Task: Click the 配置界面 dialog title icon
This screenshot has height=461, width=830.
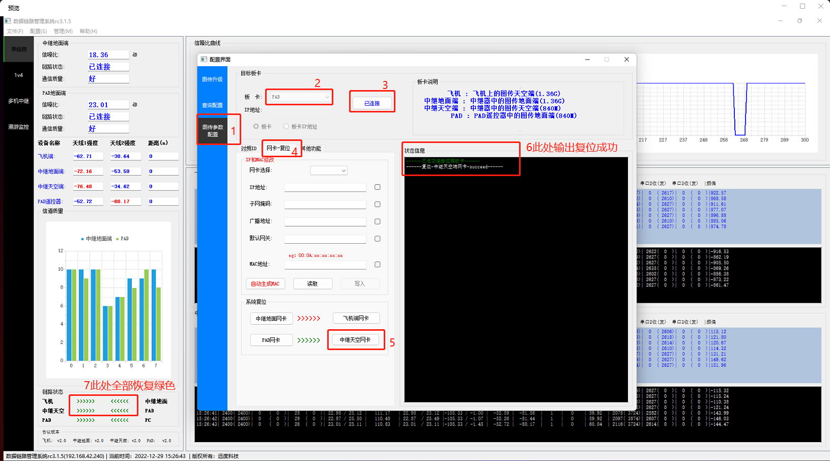Action: [204, 60]
